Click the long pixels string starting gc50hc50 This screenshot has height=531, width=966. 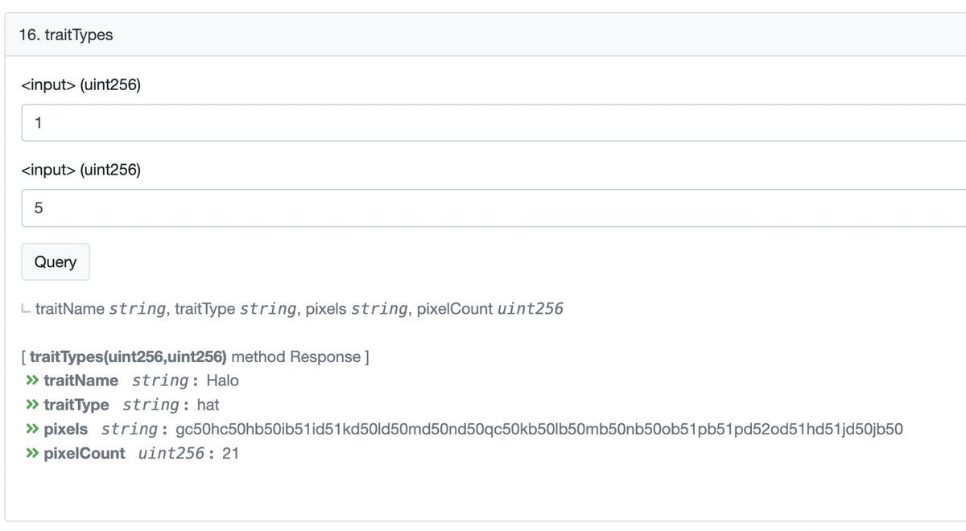[x=539, y=429]
